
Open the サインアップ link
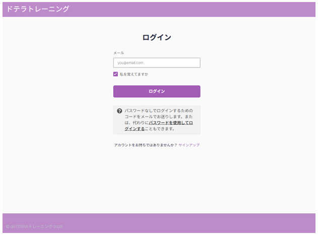tap(189, 145)
